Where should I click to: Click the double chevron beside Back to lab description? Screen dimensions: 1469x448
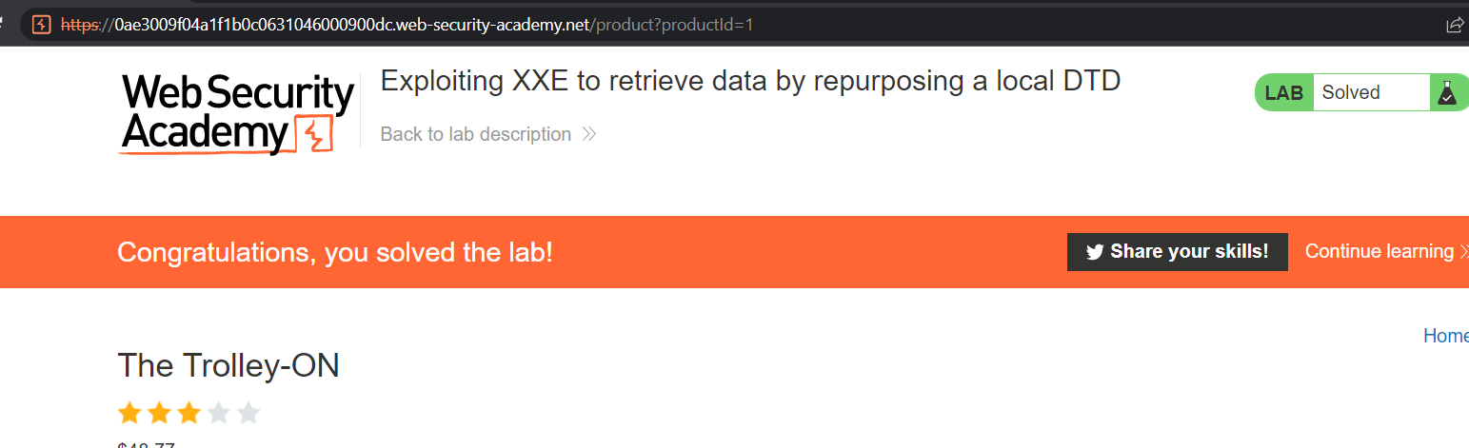tap(589, 134)
